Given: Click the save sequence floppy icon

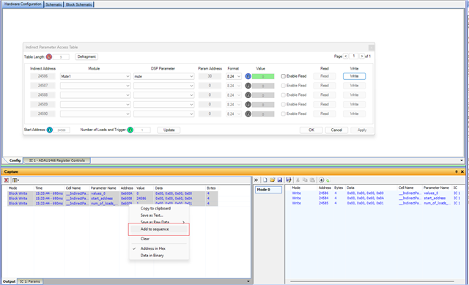Looking at the screenshot, I should point(280,180).
